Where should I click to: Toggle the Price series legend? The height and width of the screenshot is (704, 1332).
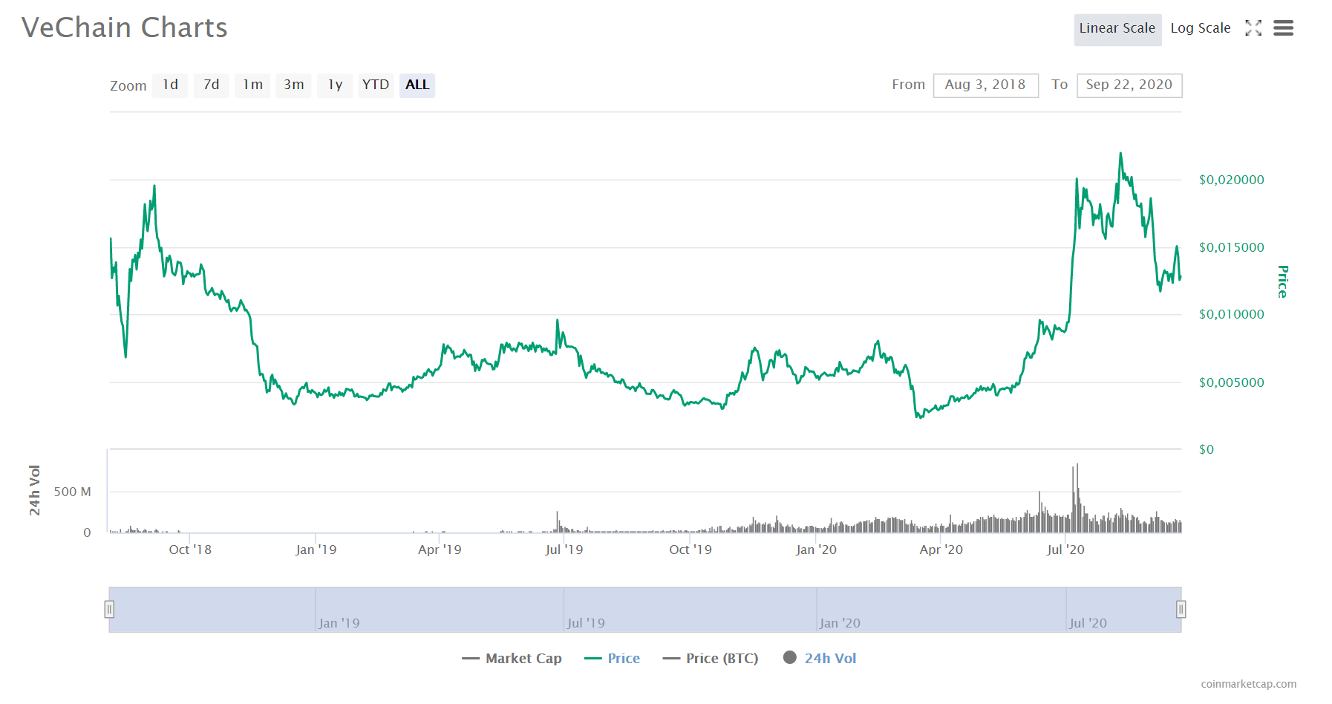coord(612,658)
